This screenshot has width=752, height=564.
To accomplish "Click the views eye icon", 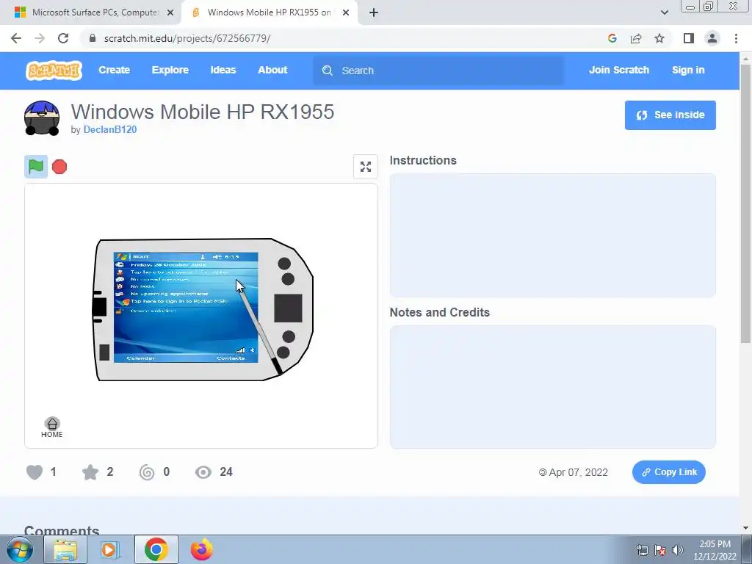I will (x=203, y=472).
